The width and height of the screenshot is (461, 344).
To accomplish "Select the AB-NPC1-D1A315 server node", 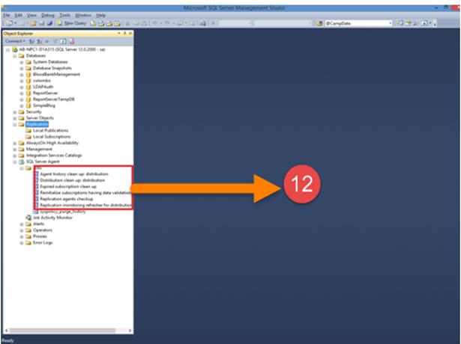I will (x=62, y=49).
